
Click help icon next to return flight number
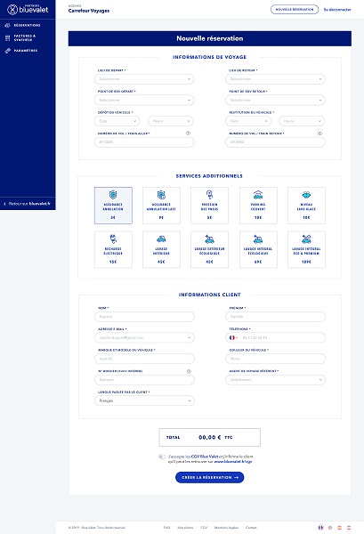320,133
